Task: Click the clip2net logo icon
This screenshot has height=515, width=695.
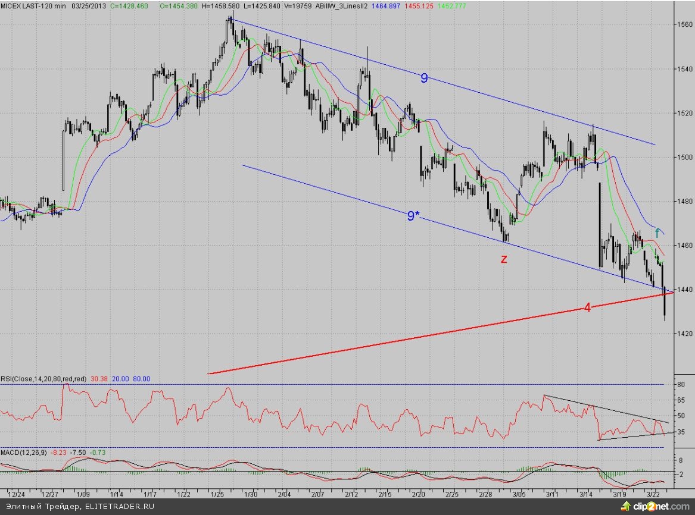Action: [x=625, y=506]
